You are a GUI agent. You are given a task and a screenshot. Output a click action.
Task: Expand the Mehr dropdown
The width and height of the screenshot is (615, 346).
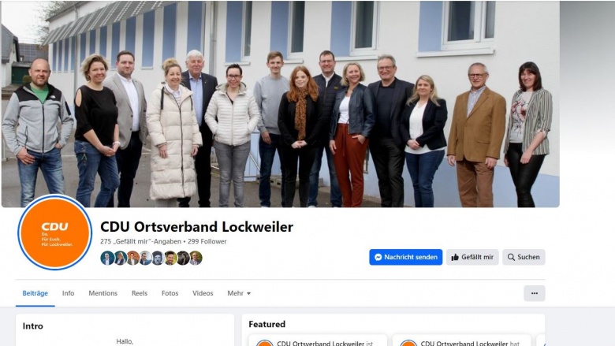[239, 293]
